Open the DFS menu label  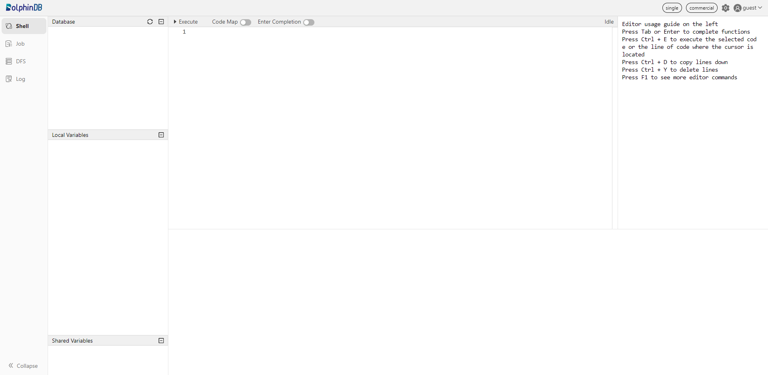(21, 61)
